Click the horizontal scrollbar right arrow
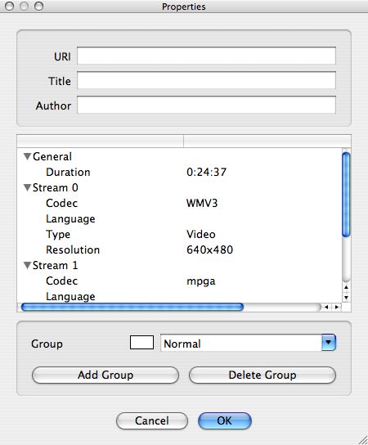The width and height of the screenshot is (368, 445). (x=337, y=307)
